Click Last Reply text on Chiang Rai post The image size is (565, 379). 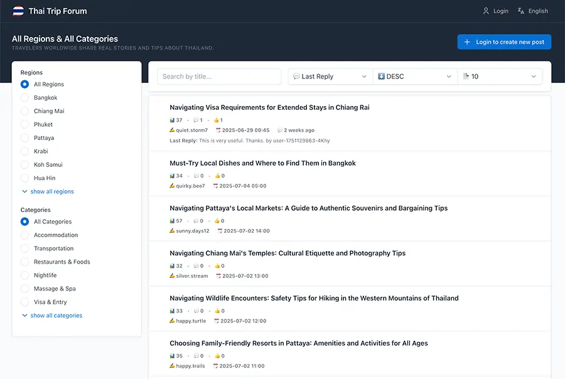point(250,141)
